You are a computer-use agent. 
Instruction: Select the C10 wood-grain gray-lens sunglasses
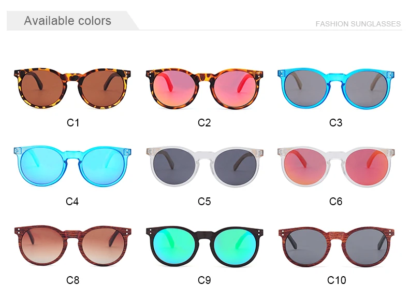click(336, 247)
